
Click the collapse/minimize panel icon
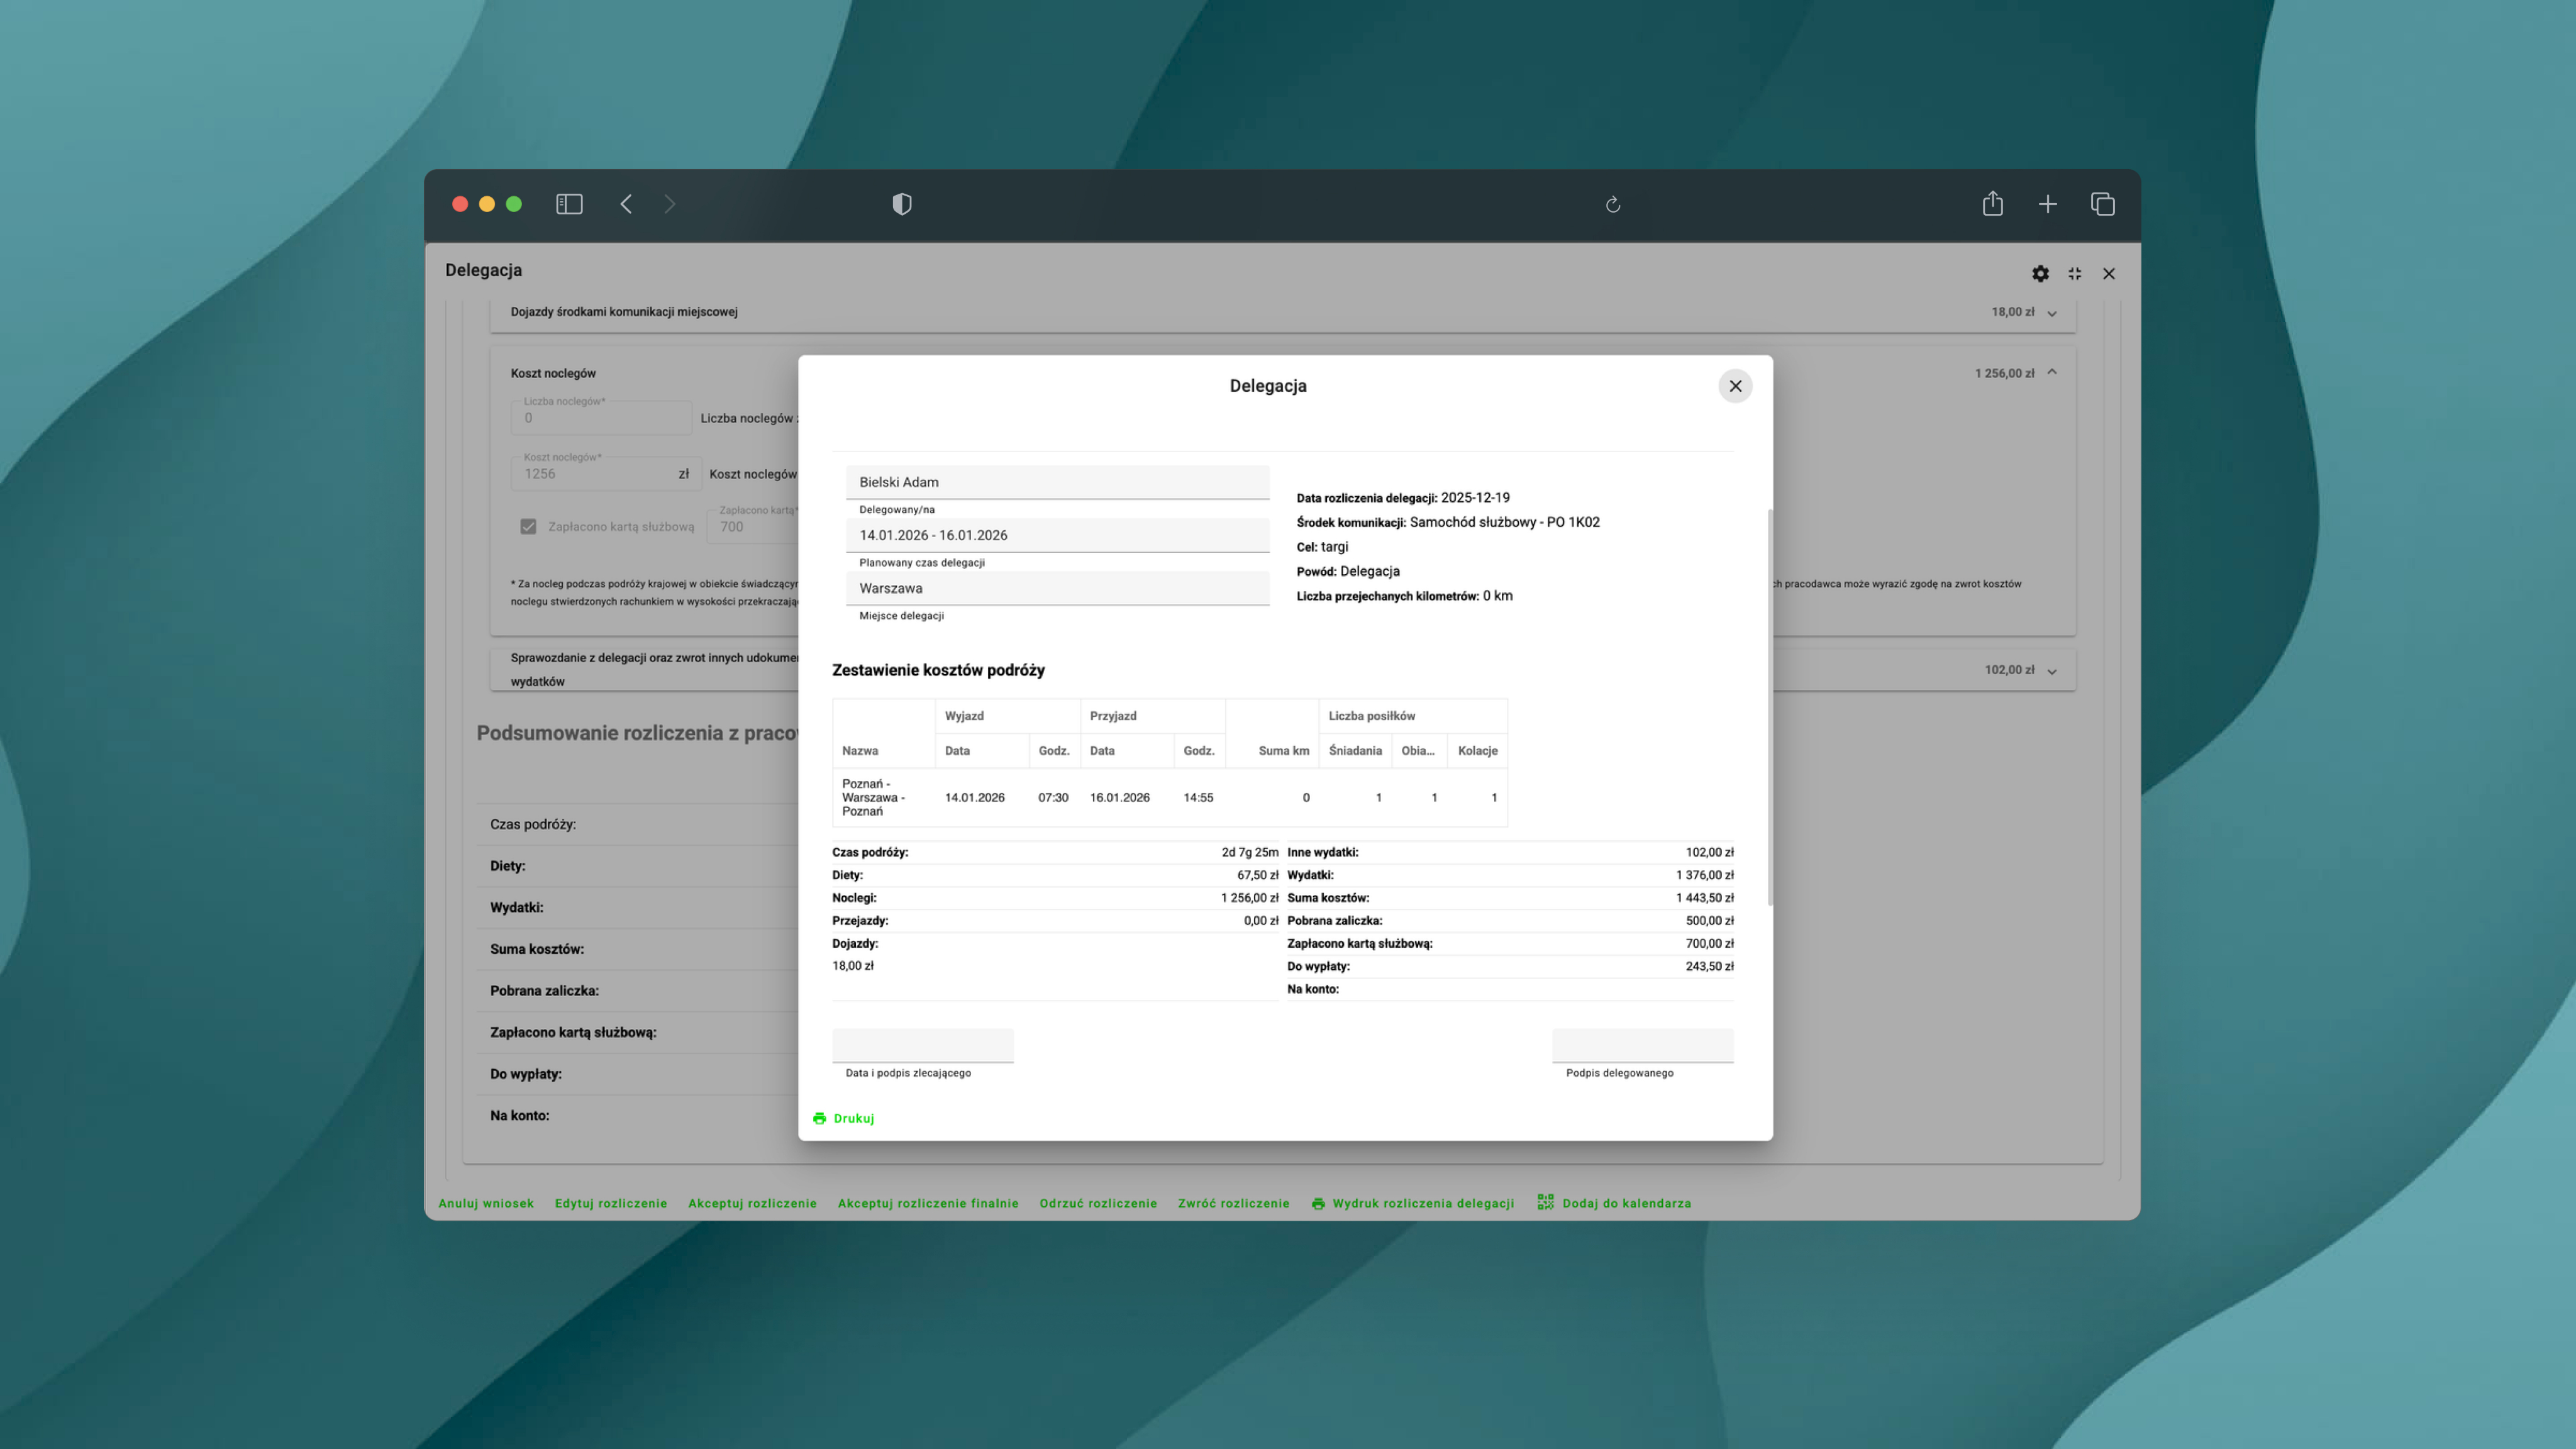tap(2075, 273)
